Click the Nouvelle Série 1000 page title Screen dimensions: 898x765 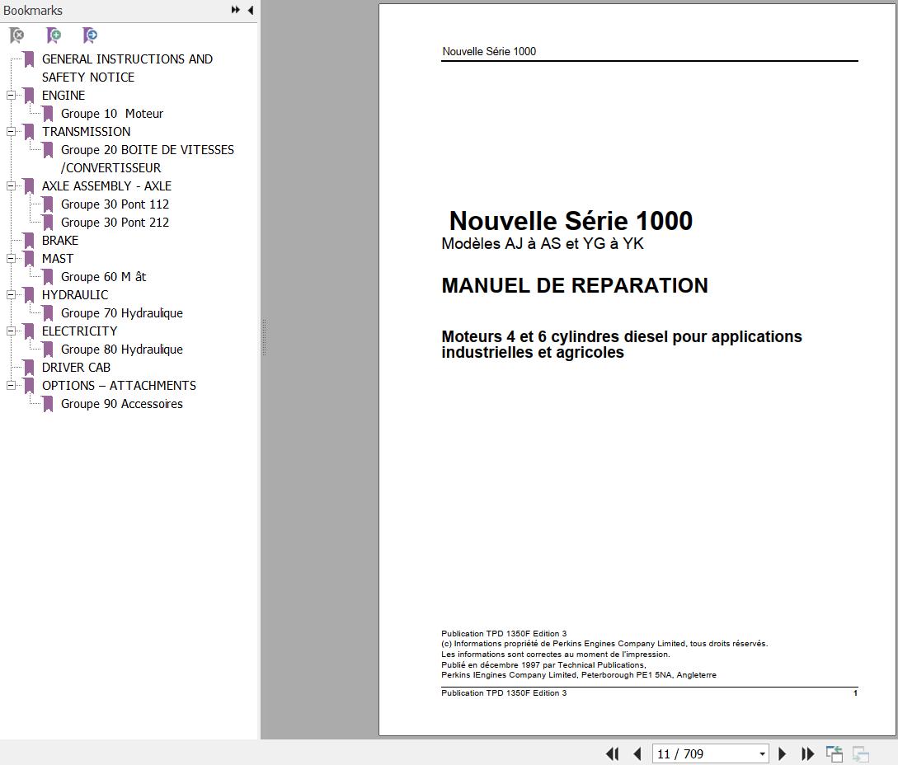pos(571,220)
